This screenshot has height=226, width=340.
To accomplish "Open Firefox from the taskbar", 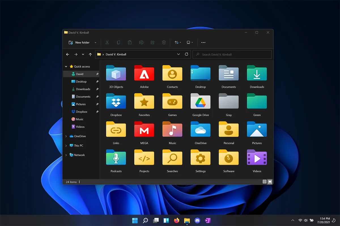I will pyautogui.click(x=177, y=220).
